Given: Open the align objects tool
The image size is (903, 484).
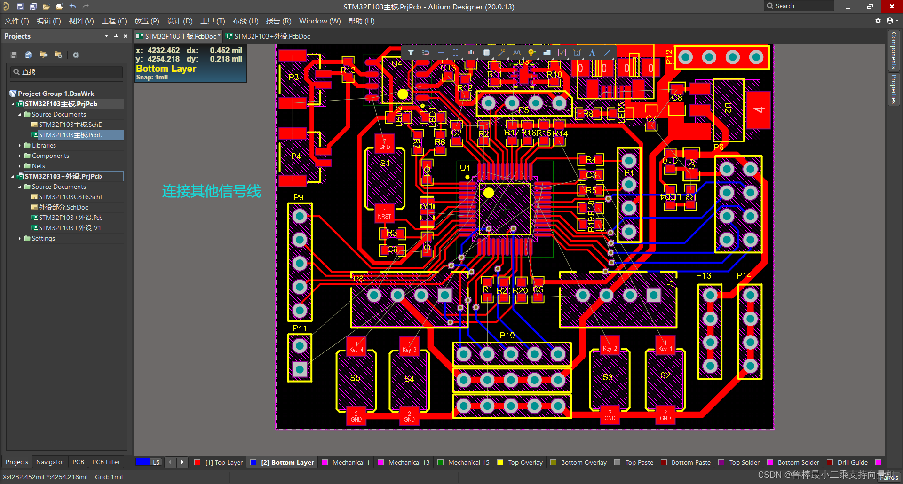Looking at the screenshot, I should click(471, 53).
